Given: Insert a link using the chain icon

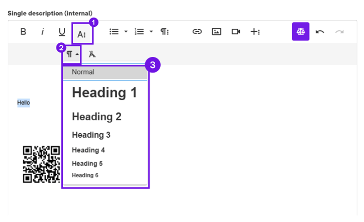Looking at the screenshot, I should coord(197,32).
